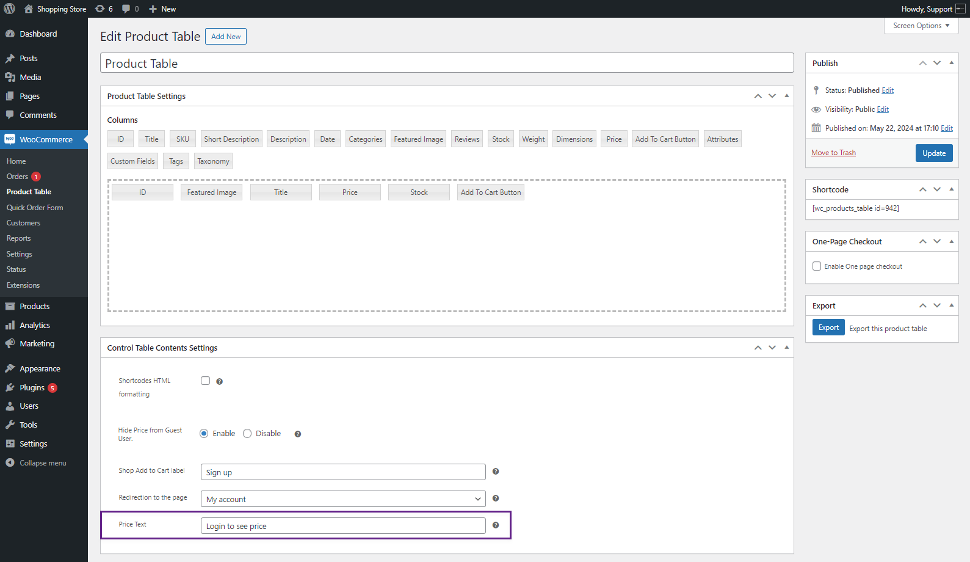Viewport: 970px width, 562px height.
Task: Click the Analytics bar chart icon
Action: (x=10, y=325)
